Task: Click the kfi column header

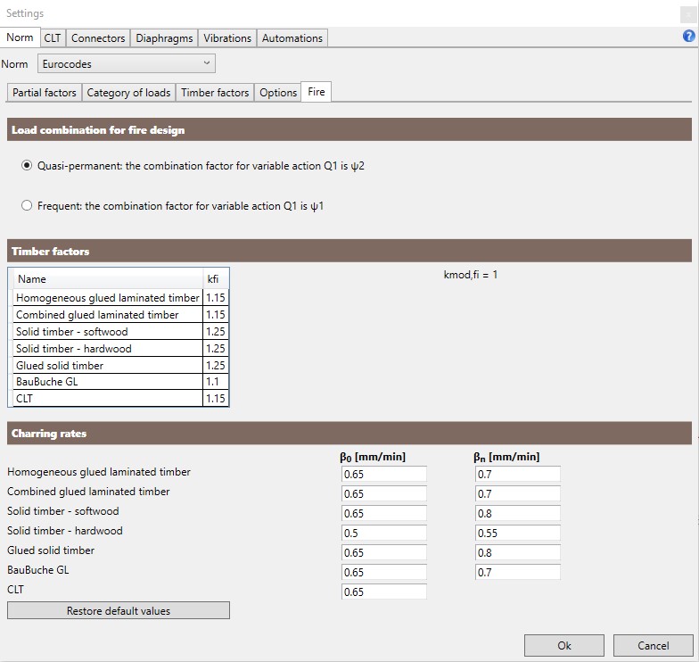Action: 216,278
